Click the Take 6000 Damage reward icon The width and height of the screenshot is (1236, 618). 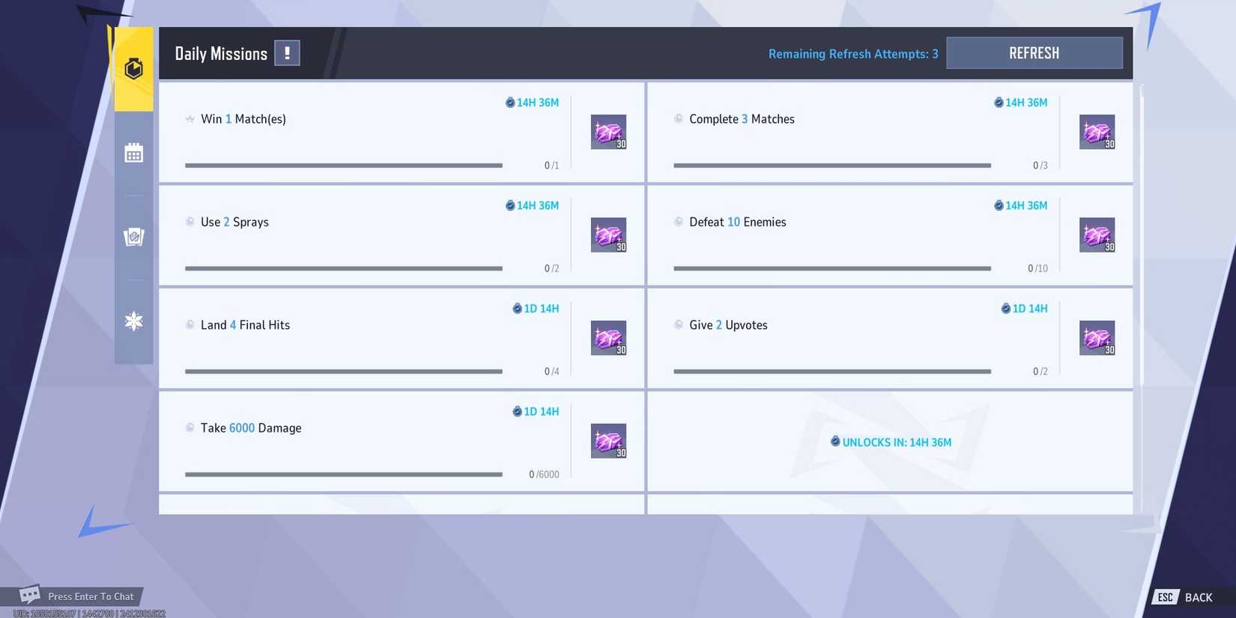608,441
